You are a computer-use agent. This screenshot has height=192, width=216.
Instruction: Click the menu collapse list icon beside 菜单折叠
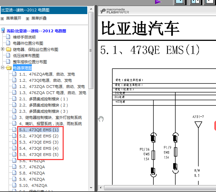(27, 19)
